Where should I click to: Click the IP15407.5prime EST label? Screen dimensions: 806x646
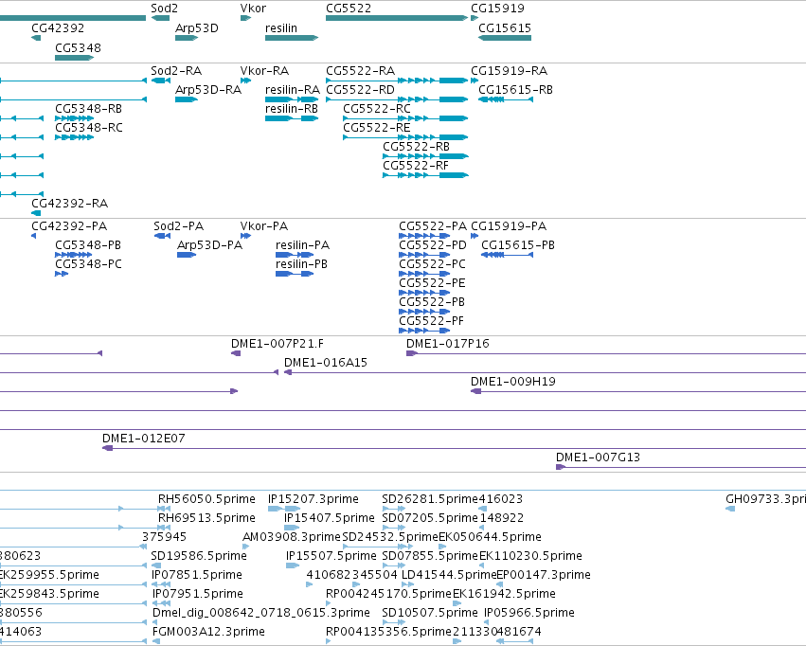click(x=329, y=518)
